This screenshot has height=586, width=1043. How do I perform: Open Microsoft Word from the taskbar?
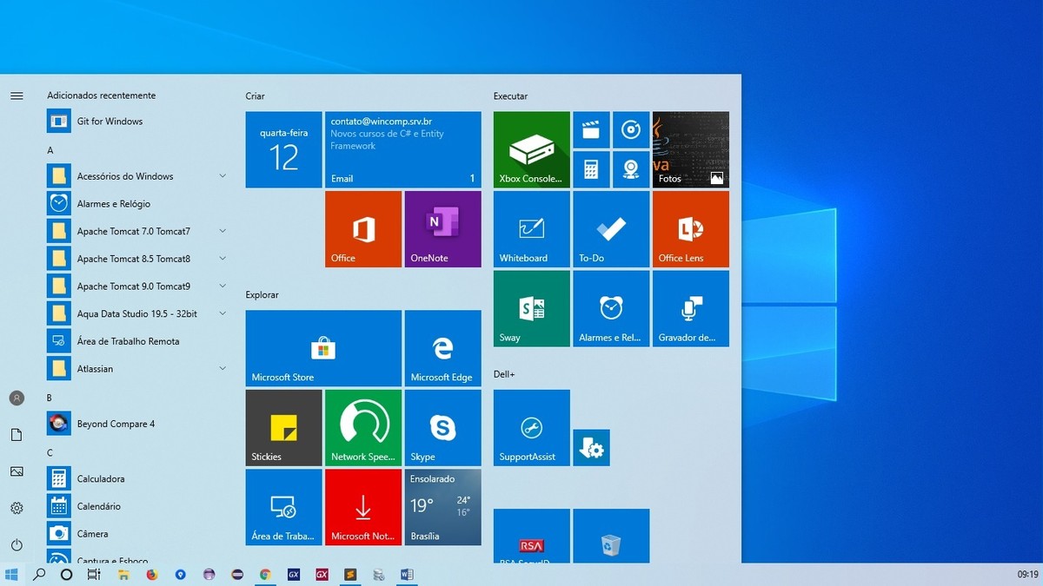pos(406,574)
